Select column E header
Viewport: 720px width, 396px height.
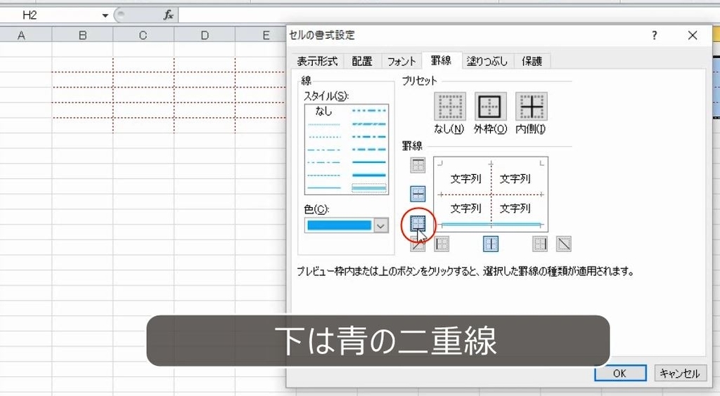click(261, 35)
